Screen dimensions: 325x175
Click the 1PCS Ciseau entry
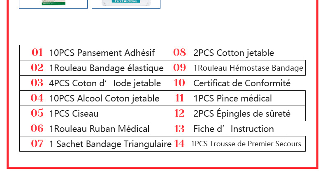[x=74, y=113]
